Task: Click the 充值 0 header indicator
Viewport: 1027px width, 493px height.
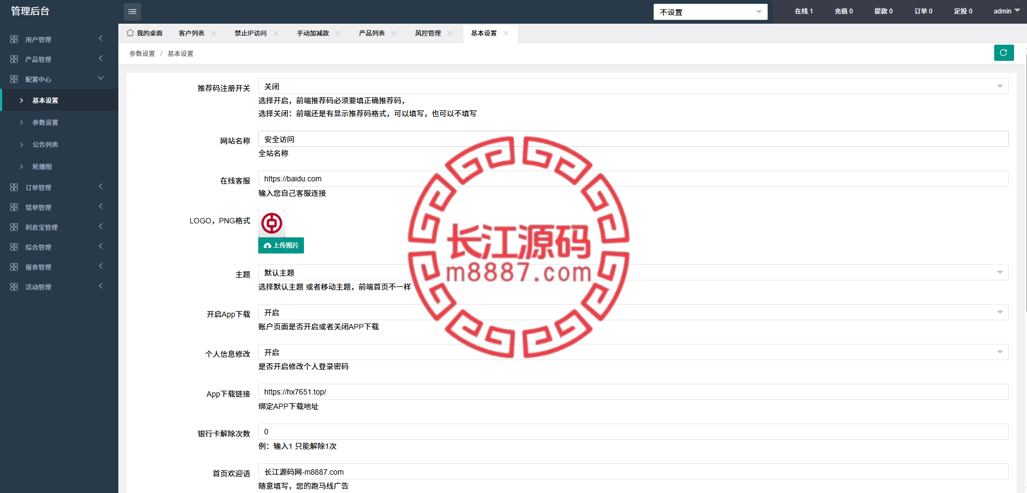Action: pos(844,11)
